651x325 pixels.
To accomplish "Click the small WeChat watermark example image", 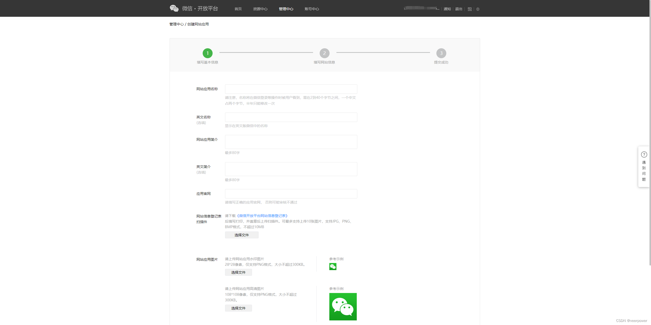I will pos(333,267).
